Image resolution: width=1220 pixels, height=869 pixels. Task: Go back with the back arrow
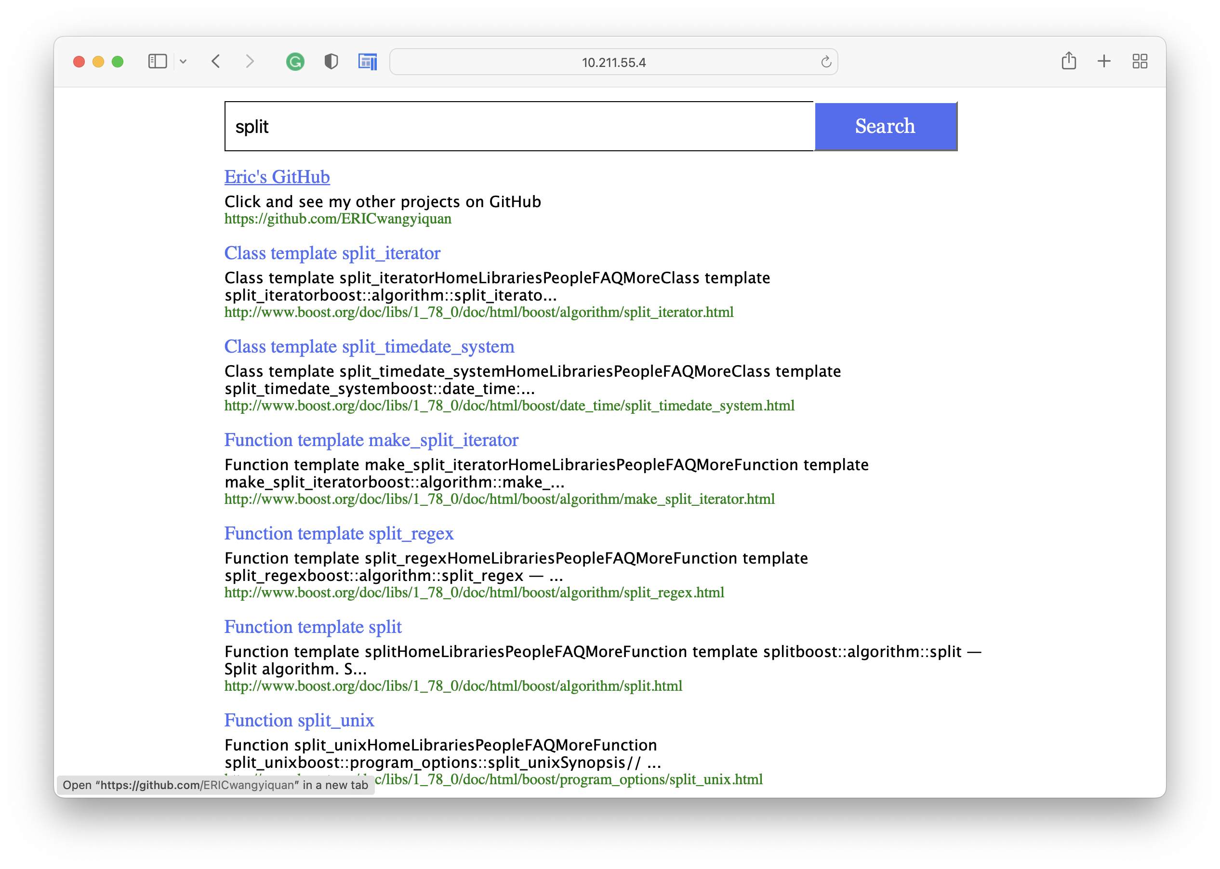(x=216, y=62)
